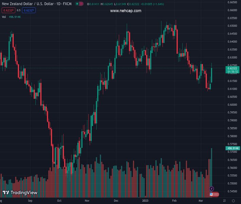241x204 pixels.
Task: Open chart settings gear icon
Action: coord(234,201)
